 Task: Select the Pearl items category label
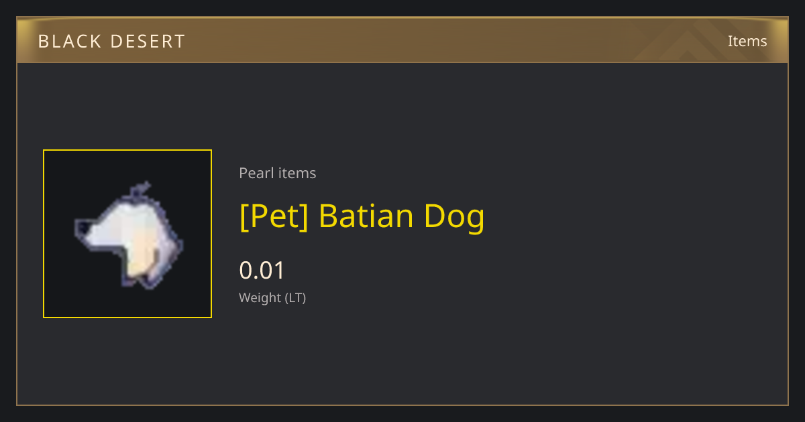[278, 173]
